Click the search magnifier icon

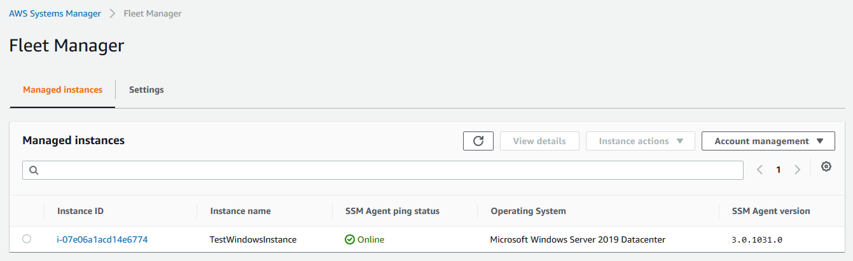tap(34, 170)
